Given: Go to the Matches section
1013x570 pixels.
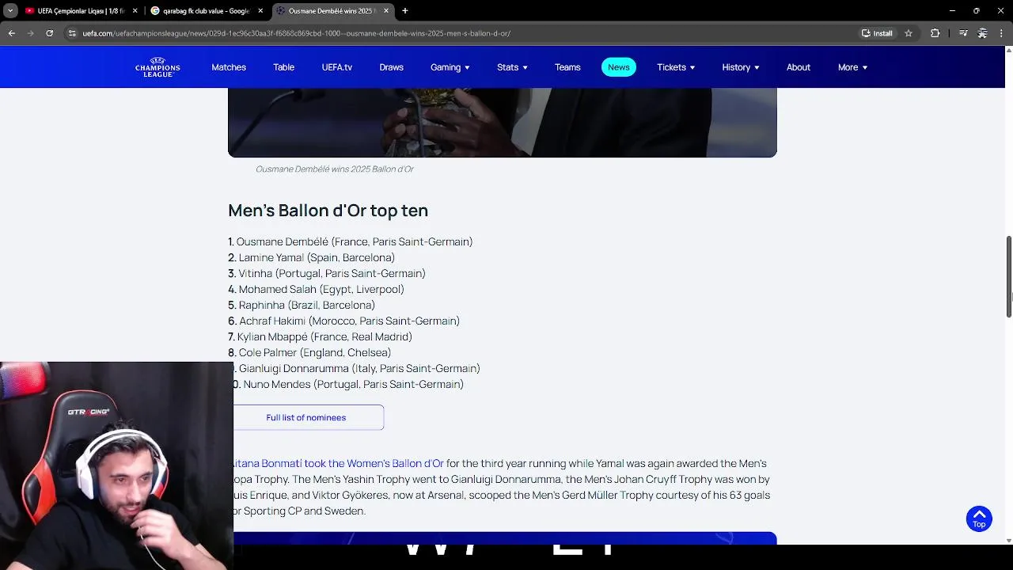Looking at the screenshot, I should coord(229,67).
